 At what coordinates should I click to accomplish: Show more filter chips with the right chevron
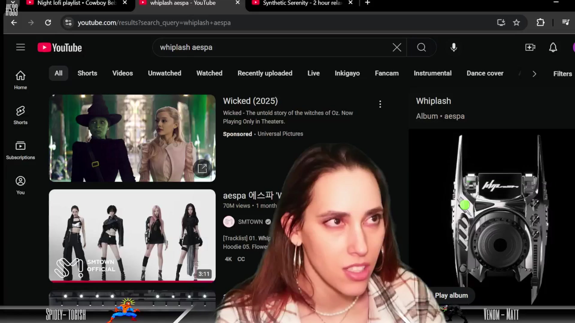534,74
